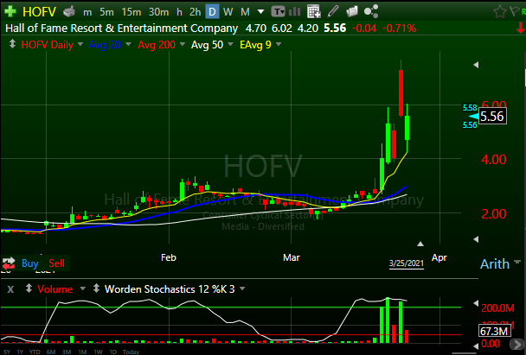Click the add indicator grid-plus icon

point(314,12)
